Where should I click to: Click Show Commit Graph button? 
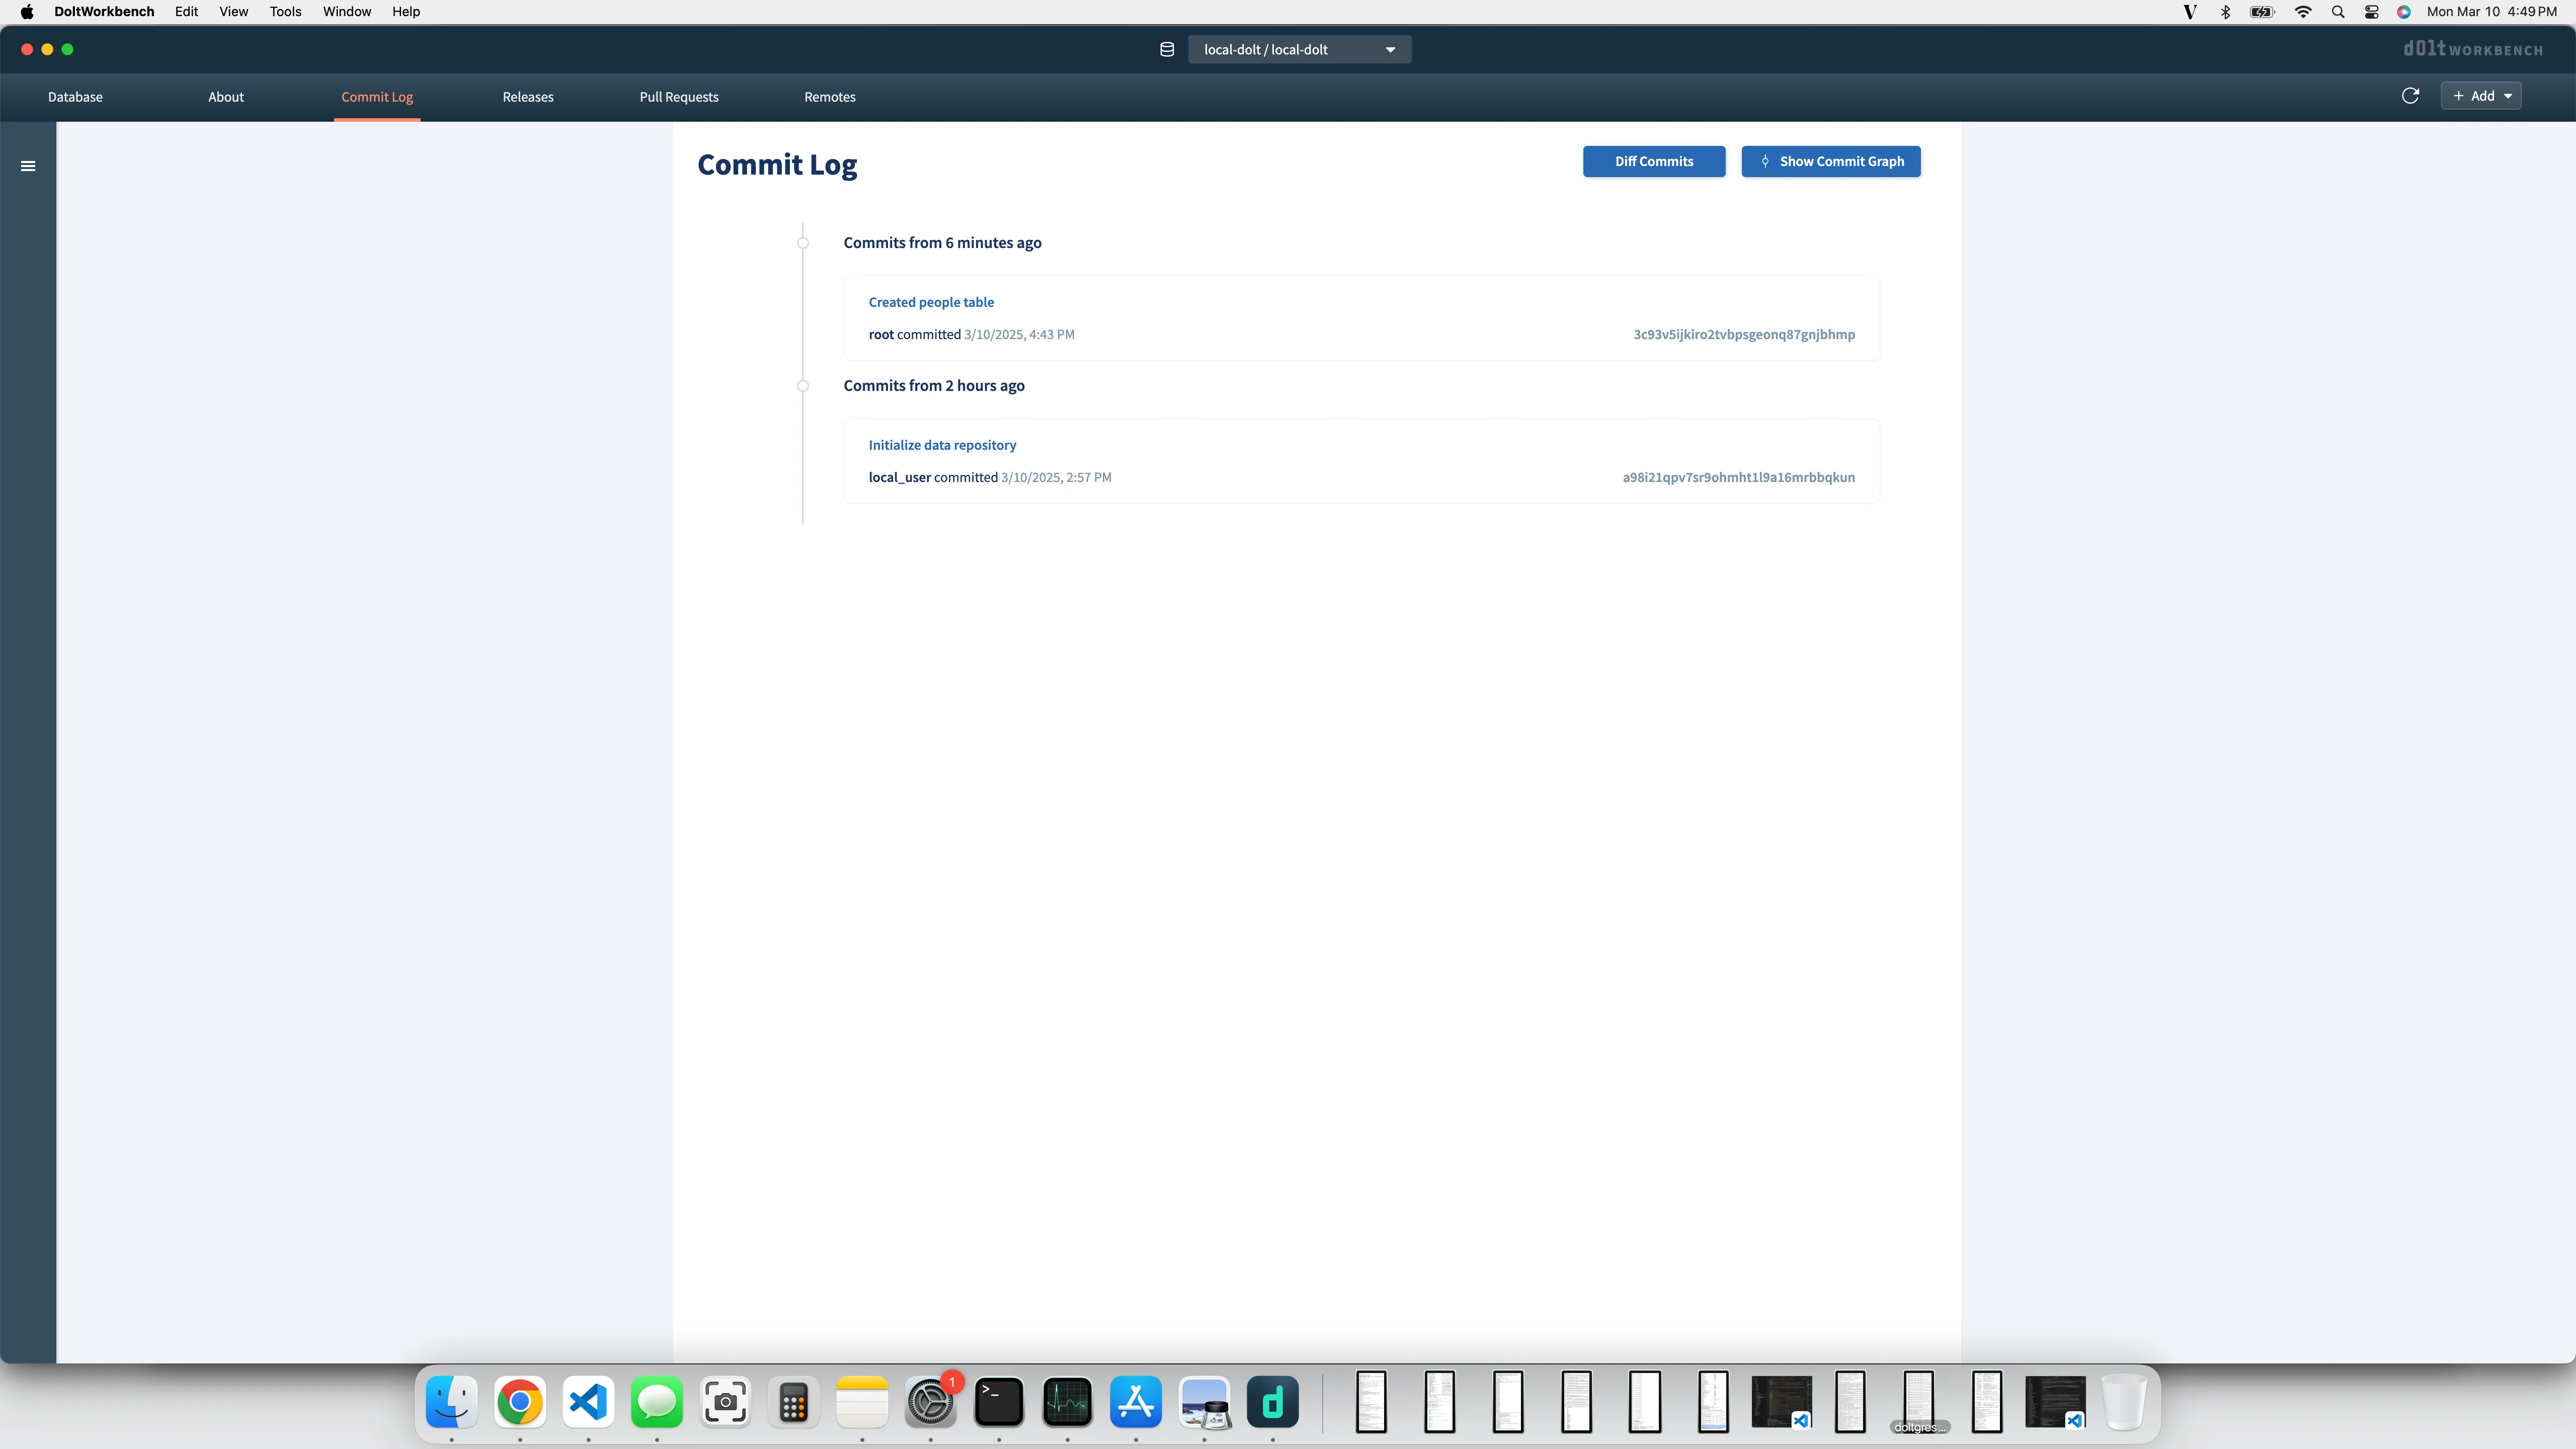(1830, 161)
